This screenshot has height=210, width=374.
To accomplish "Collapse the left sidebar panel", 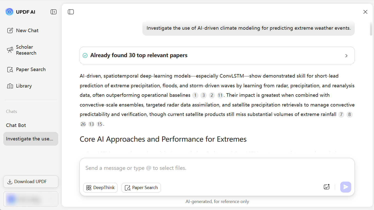I will coord(54,12).
